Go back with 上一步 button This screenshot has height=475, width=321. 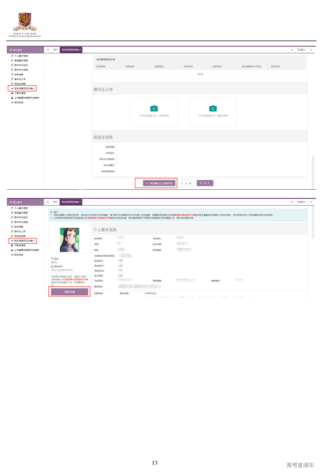tap(186, 183)
